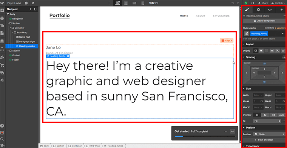Pin the Navigator panel
The height and width of the screenshot is (148, 287).
(35, 9)
